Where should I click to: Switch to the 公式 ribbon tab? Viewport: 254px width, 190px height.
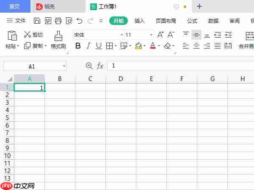tap(192, 21)
